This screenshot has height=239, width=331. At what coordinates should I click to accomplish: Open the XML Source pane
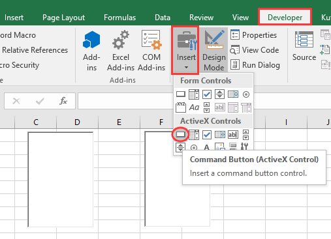(304, 46)
